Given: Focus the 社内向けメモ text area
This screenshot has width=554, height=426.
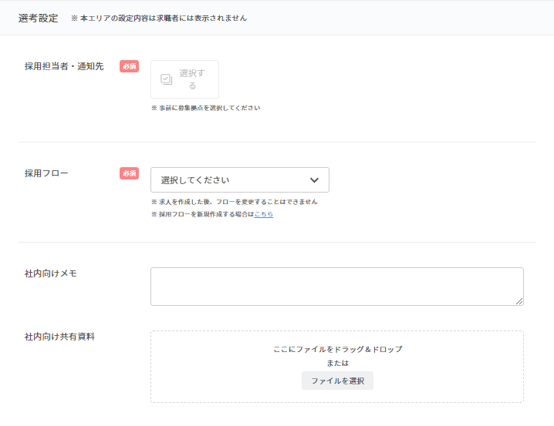Looking at the screenshot, I should point(336,286).
